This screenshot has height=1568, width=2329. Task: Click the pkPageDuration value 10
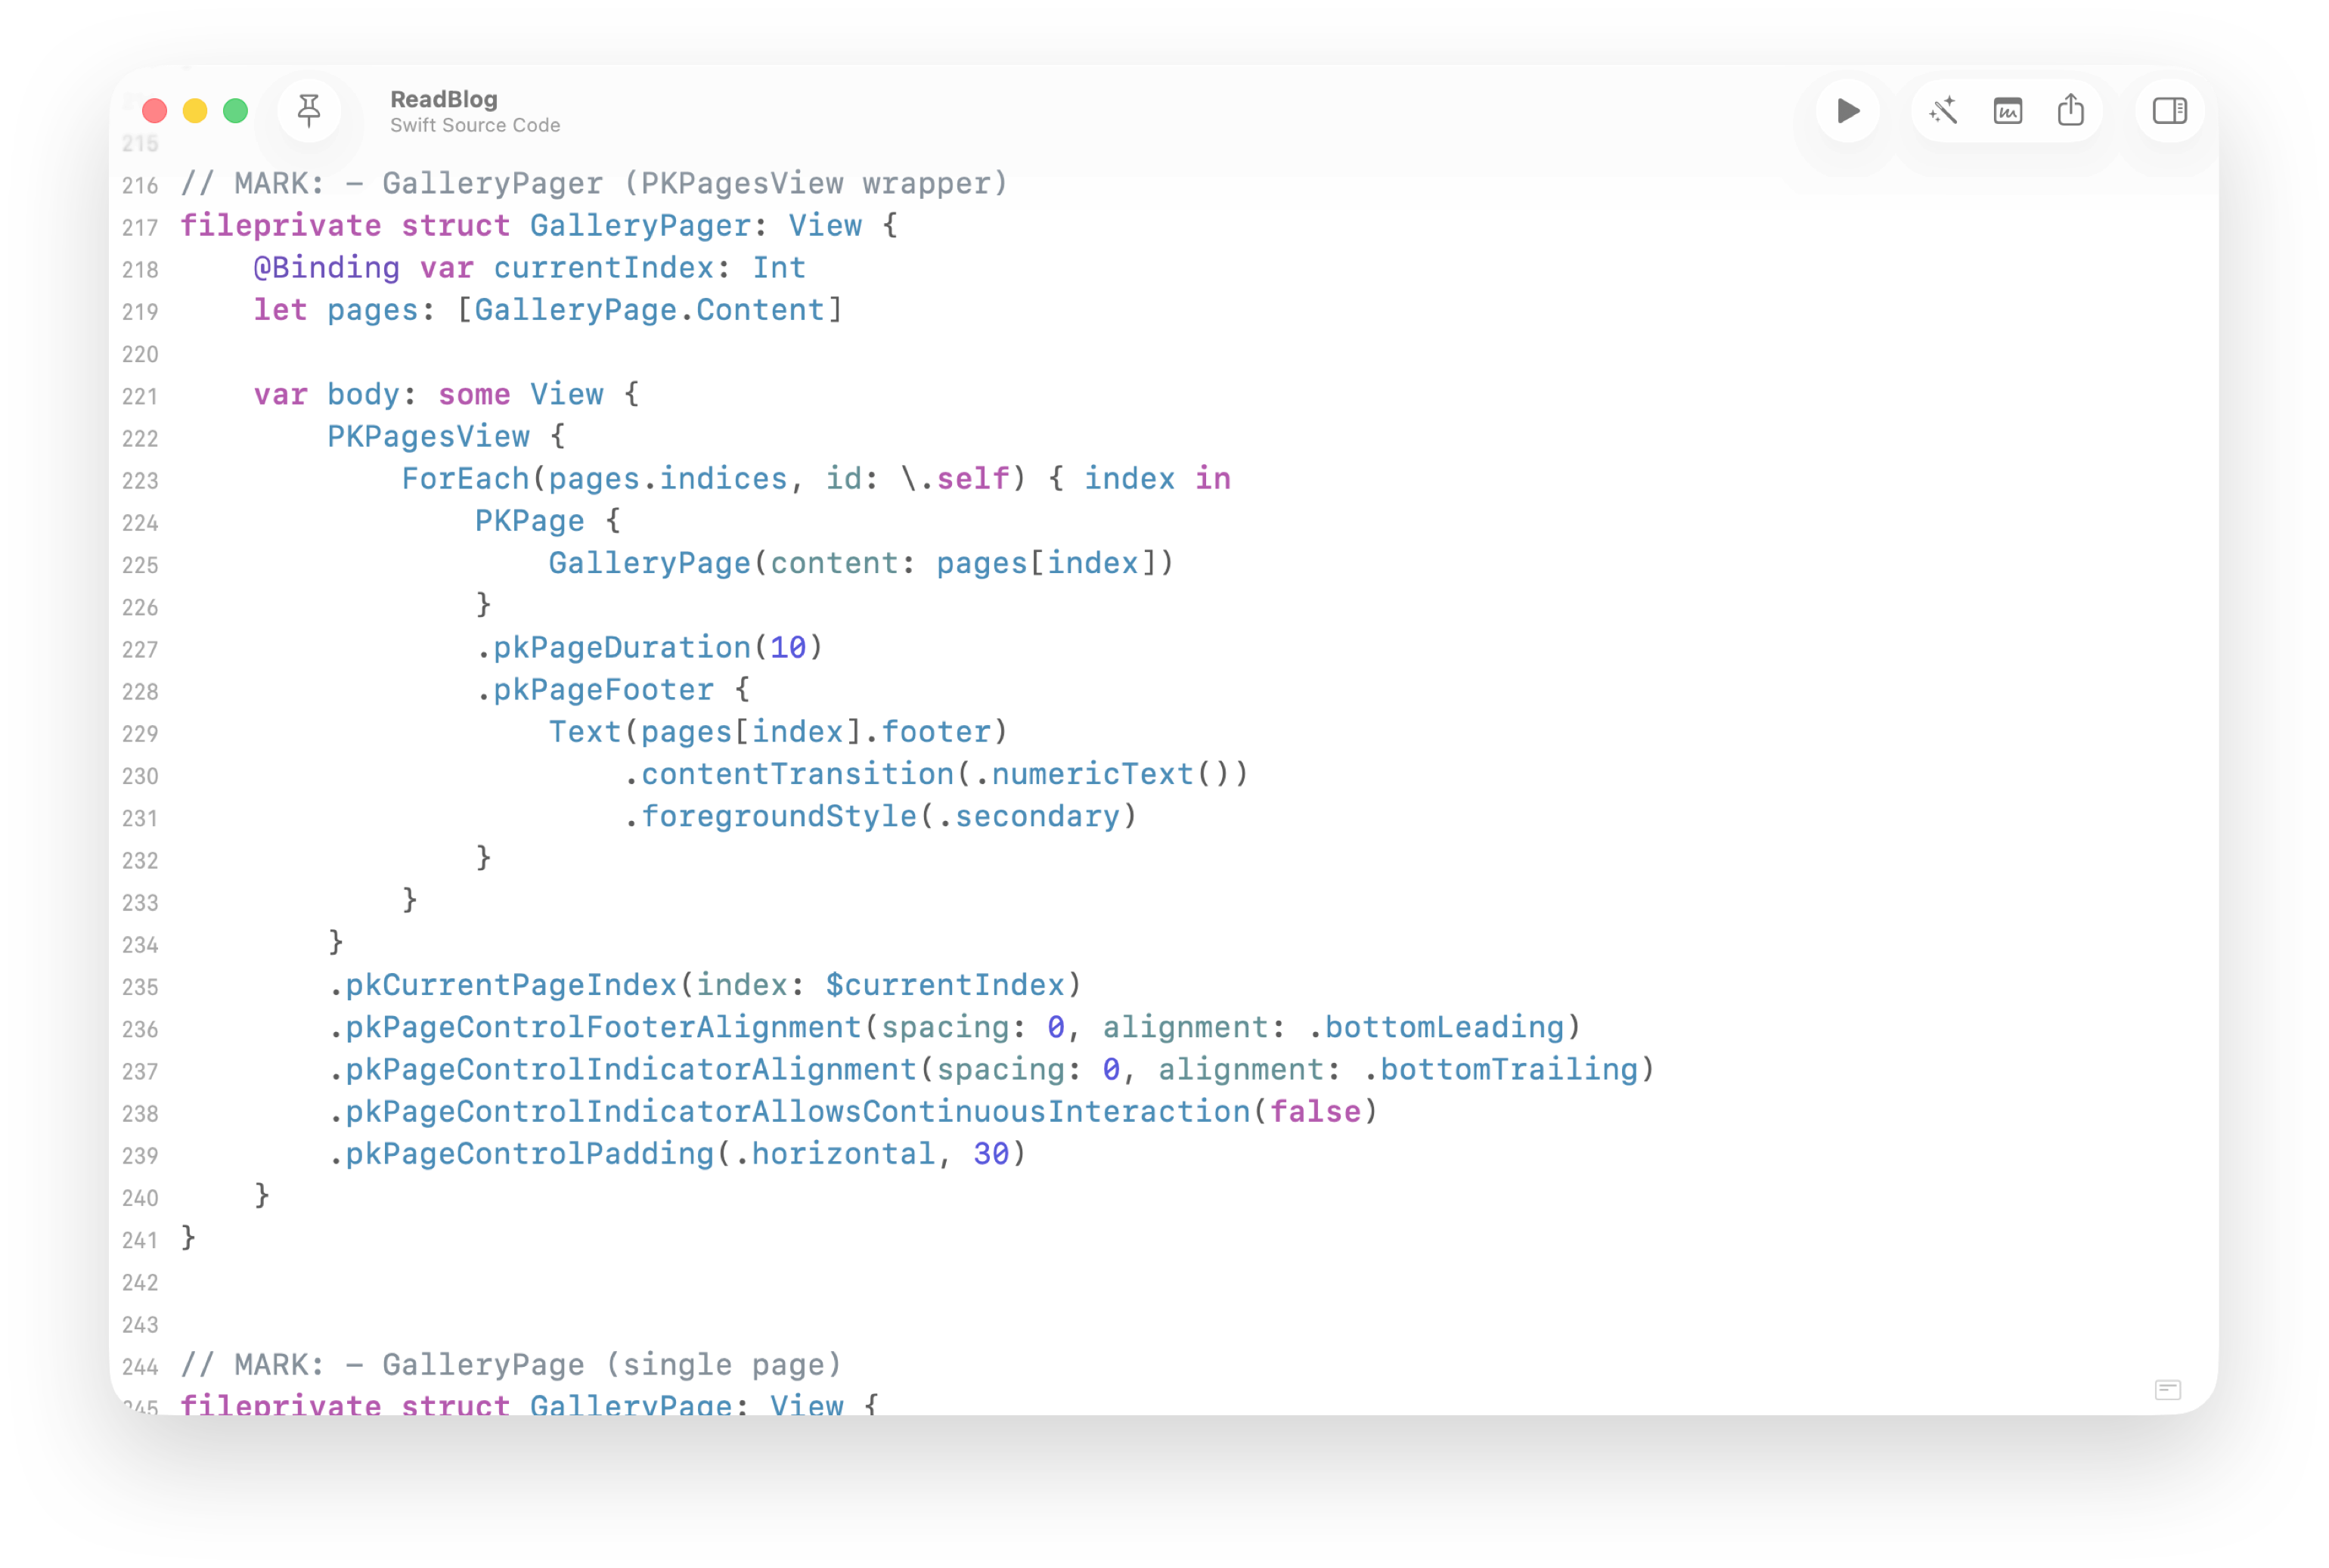click(x=787, y=648)
